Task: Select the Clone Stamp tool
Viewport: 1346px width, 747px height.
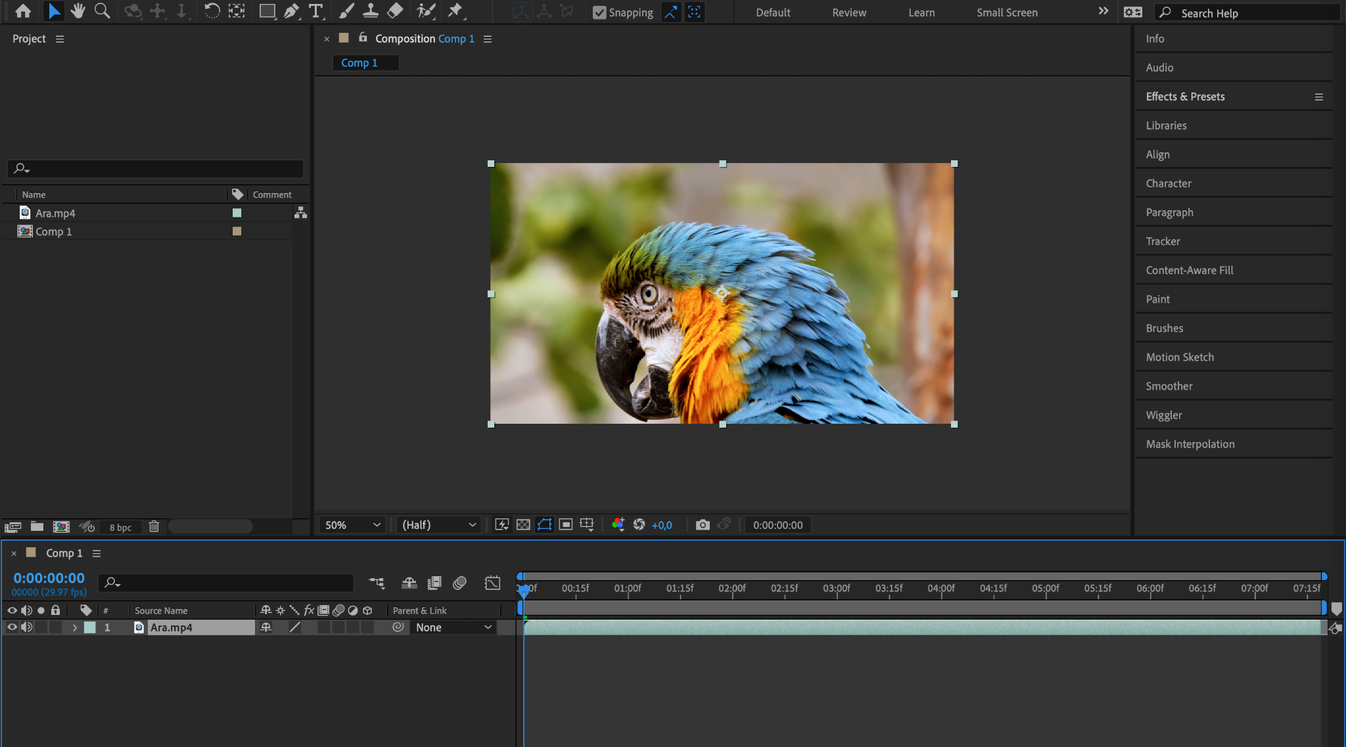Action: click(370, 11)
